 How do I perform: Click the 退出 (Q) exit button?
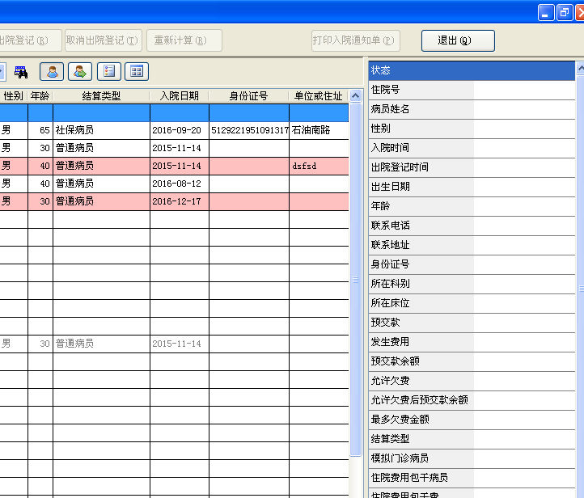point(458,40)
